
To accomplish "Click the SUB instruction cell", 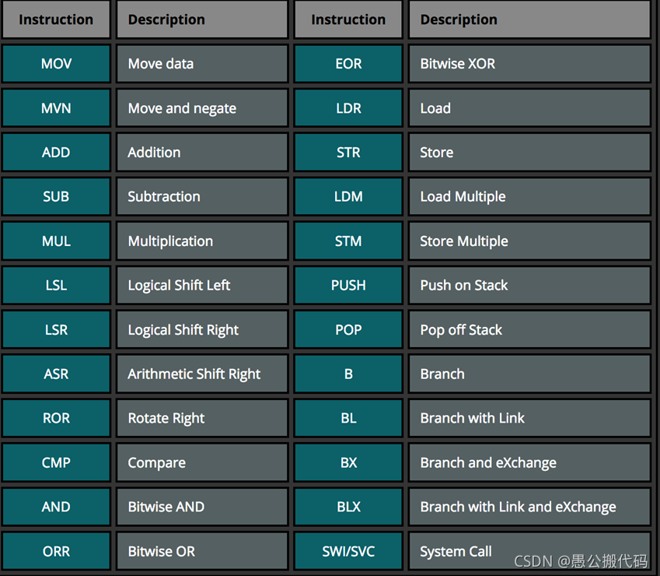I will click(56, 197).
